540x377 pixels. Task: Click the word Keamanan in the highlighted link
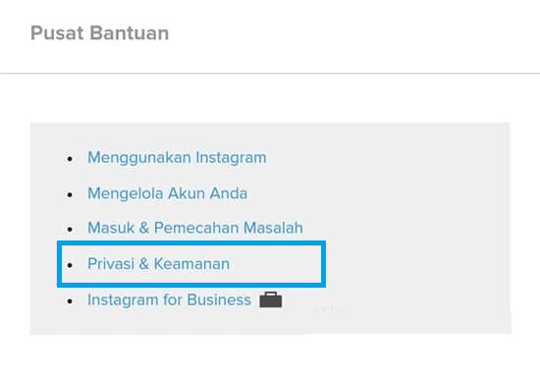pyautogui.click(x=191, y=264)
